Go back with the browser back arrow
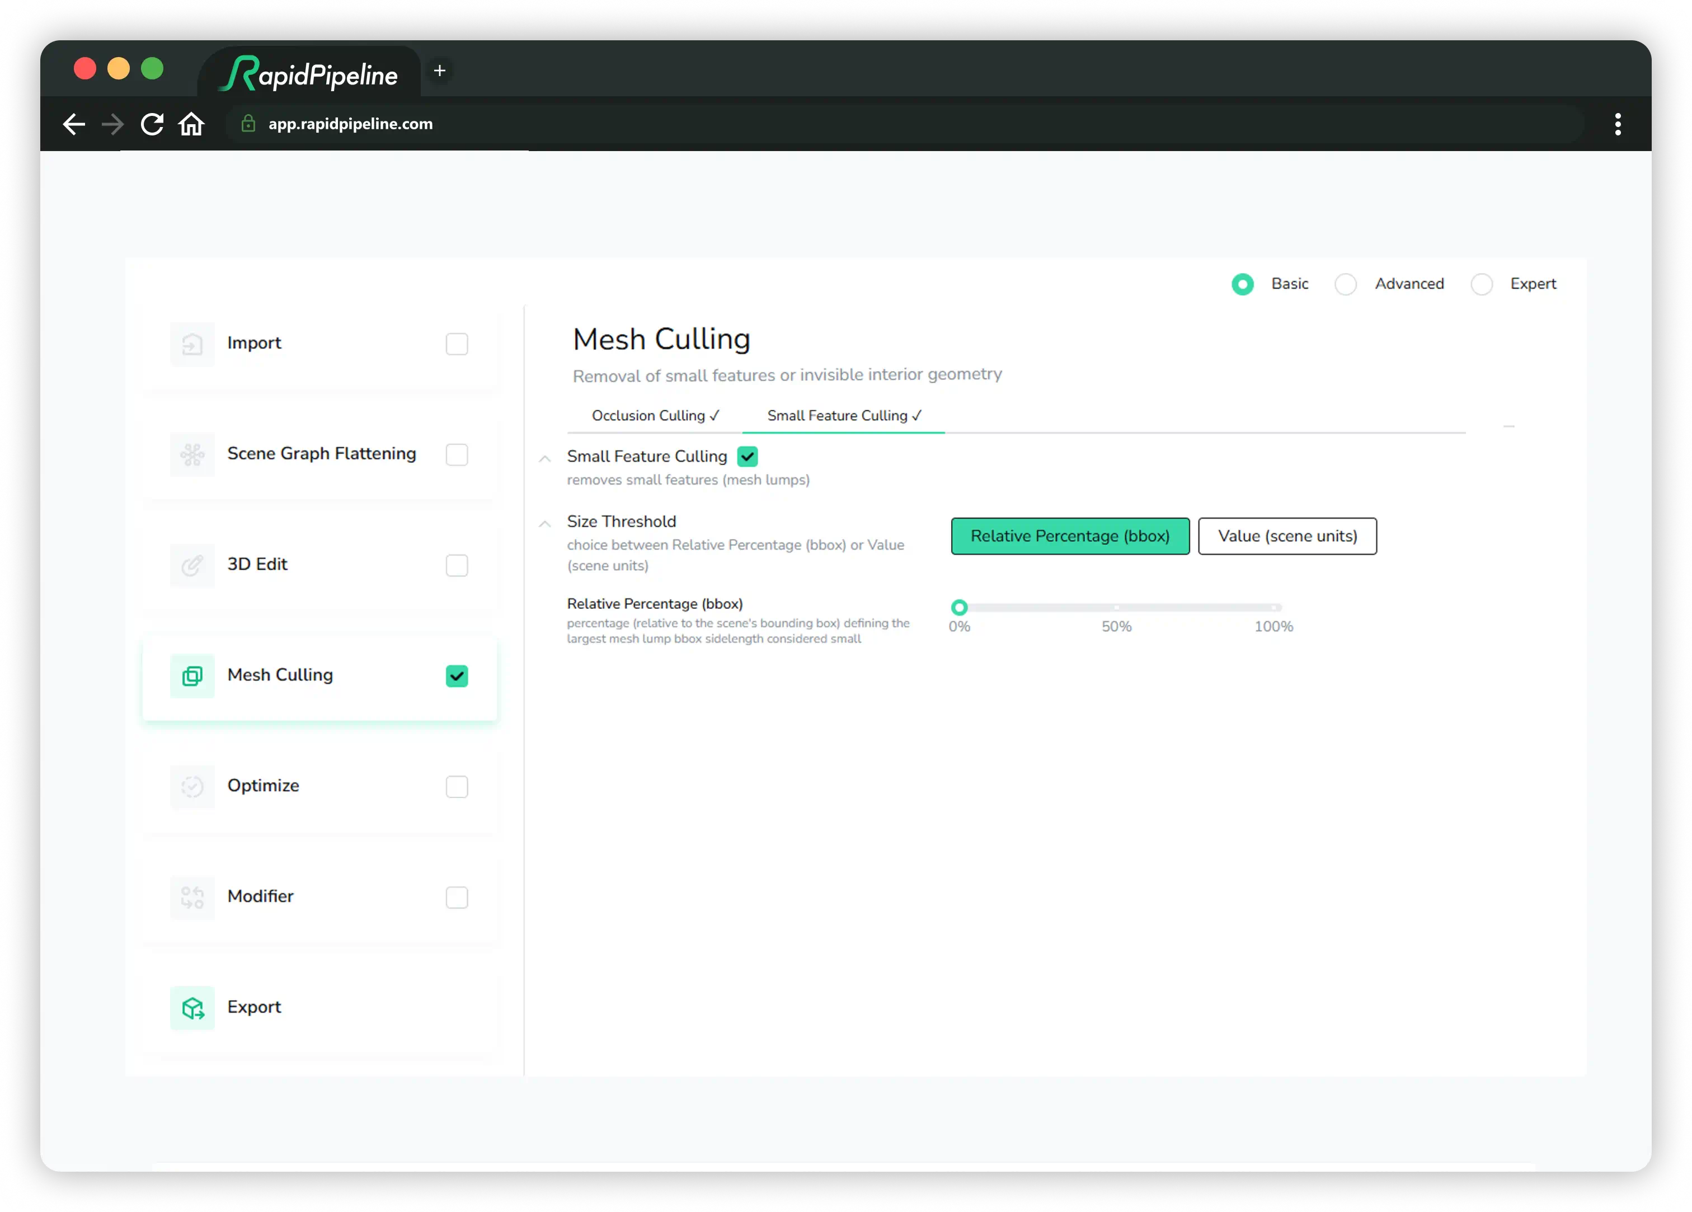 [x=73, y=124]
